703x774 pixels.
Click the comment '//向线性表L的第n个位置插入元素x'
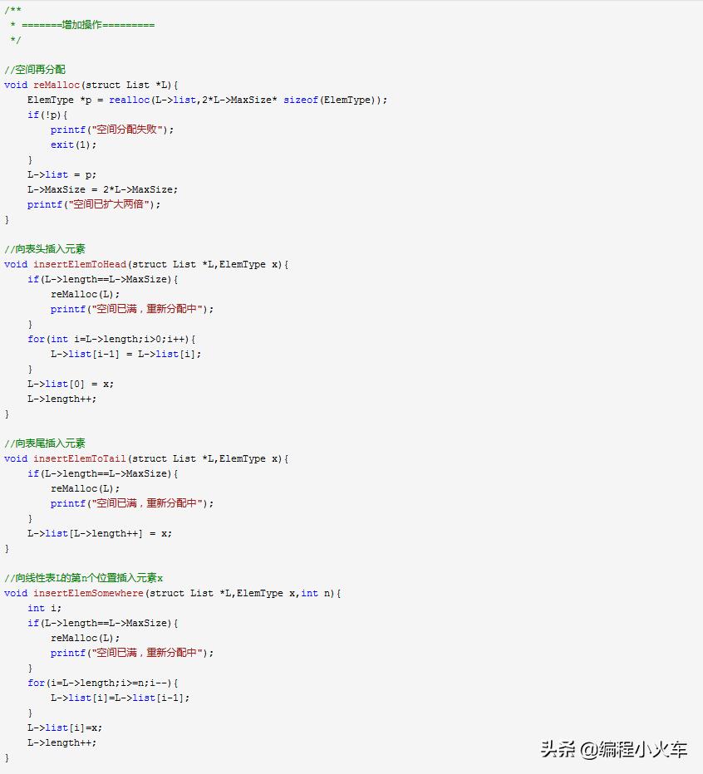(x=83, y=578)
